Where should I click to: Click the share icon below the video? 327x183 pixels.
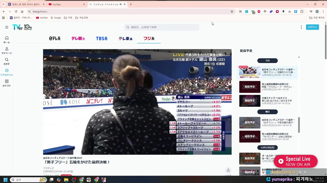click(x=228, y=170)
